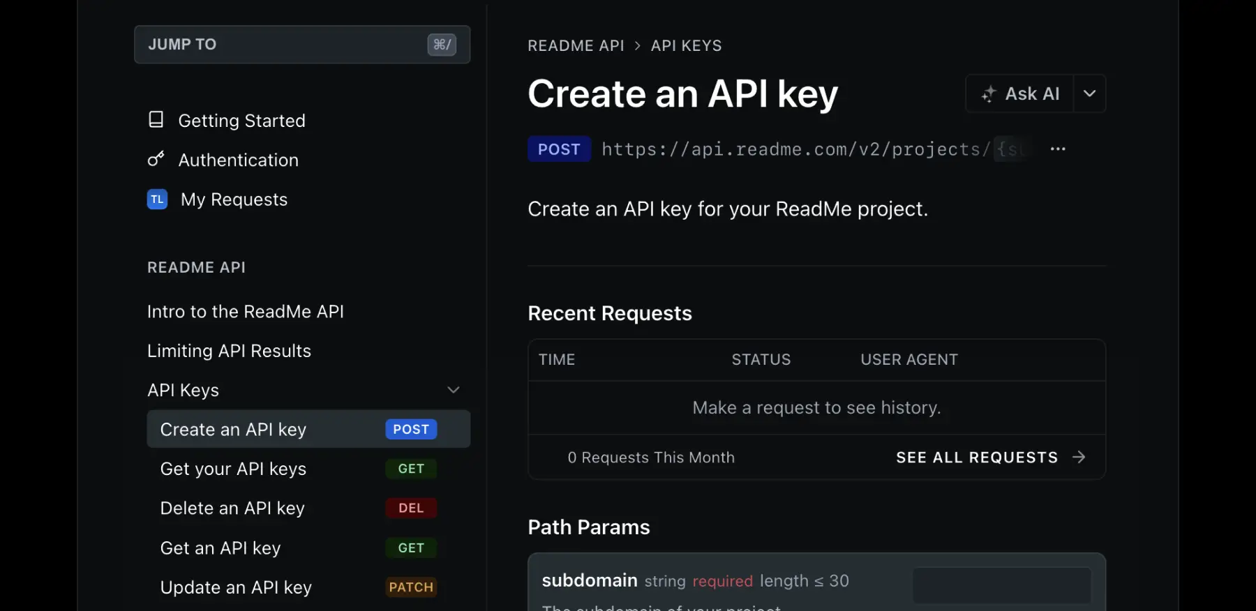The image size is (1256, 611).
Task: Click the red 'required' label
Action: 722,581
